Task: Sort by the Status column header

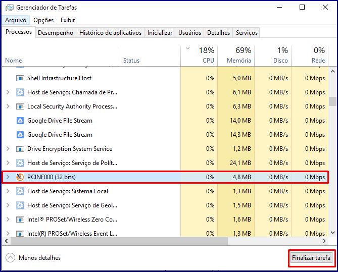Action: pyautogui.click(x=150, y=56)
